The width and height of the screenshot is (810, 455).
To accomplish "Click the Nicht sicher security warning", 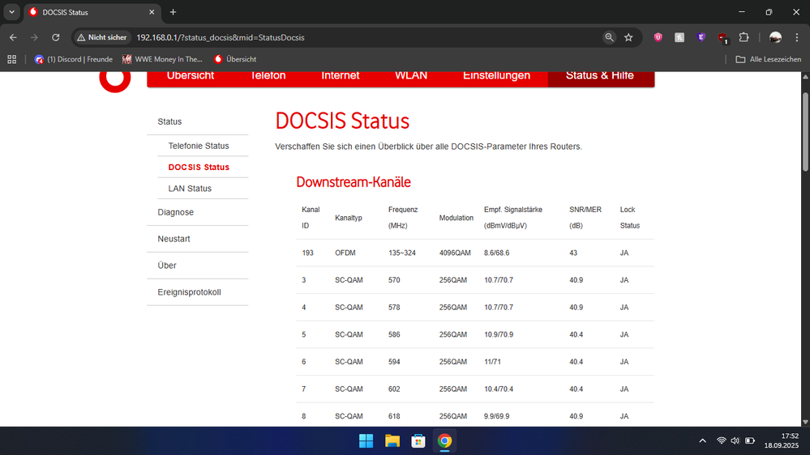I will tap(102, 38).
